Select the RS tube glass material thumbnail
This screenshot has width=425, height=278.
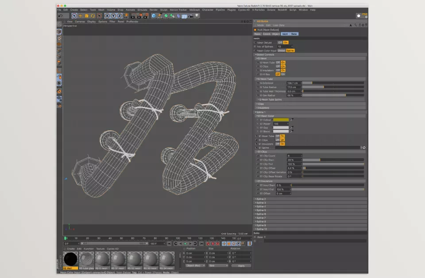point(86,259)
